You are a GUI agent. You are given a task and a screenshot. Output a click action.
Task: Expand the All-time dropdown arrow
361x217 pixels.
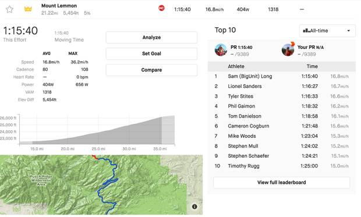pyautogui.click(x=349, y=31)
